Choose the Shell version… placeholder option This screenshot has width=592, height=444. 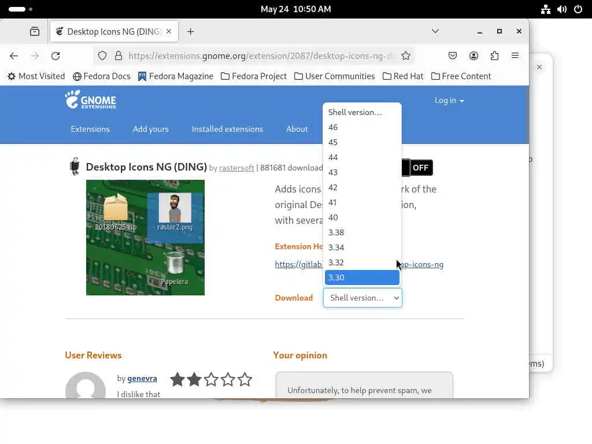[x=362, y=112]
